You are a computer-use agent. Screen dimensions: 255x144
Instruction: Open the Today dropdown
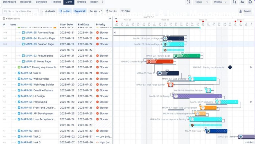[x=201, y=2]
